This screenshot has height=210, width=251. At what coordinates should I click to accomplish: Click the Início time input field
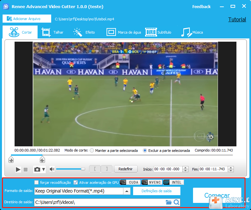point(168,169)
